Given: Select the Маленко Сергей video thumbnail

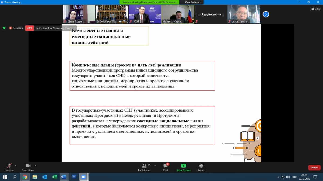Looking at the screenshot, I should click(178, 14).
